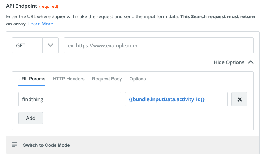The height and width of the screenshot is (156, 261).
Task: Click the code mode lines icon
Action: pos(15,145)
